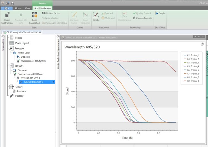The height and width of the screenshot is (147, 208).
Task: Click the Pathlength Correction option
Action: (x=54, y=23)
